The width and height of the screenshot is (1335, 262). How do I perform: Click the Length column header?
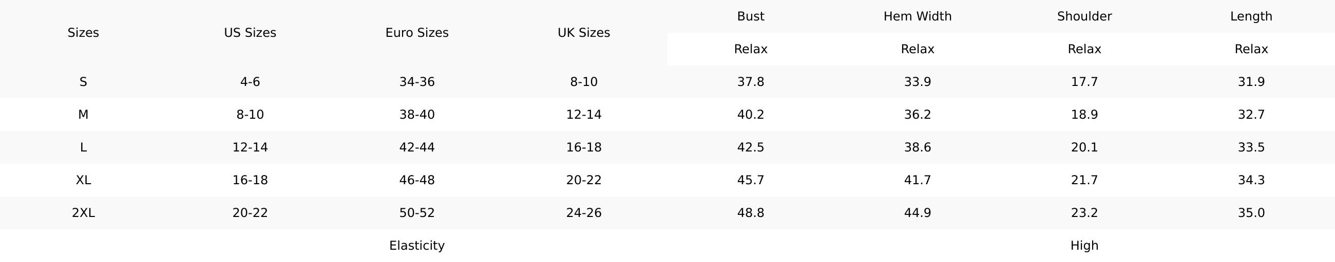(1251, 16)
